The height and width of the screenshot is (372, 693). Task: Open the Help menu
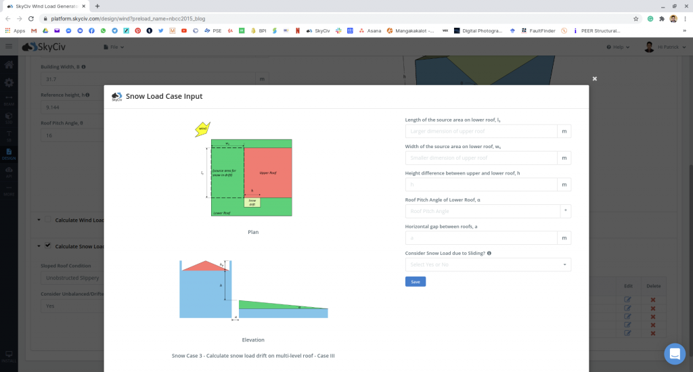[618, 47]
